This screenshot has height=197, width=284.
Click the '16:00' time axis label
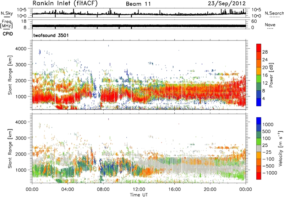(174, 190)
